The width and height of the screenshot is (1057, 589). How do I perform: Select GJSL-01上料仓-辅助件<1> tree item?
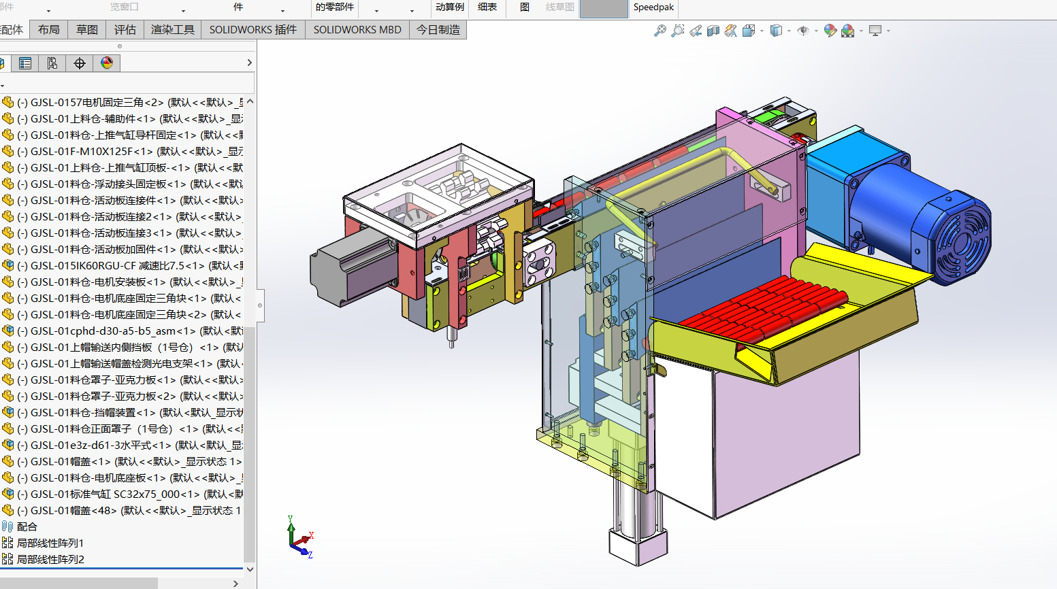(123, 118)
